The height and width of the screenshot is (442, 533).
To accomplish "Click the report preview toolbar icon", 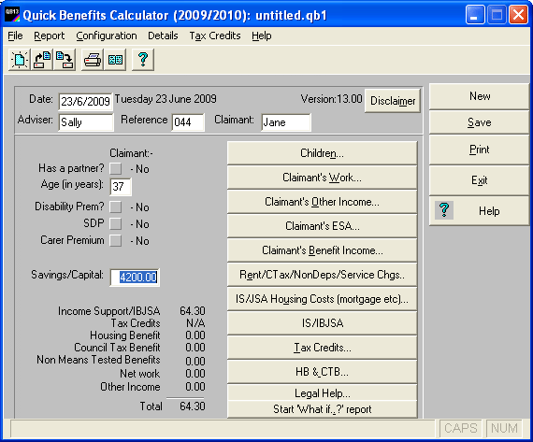I will point(115,60).
